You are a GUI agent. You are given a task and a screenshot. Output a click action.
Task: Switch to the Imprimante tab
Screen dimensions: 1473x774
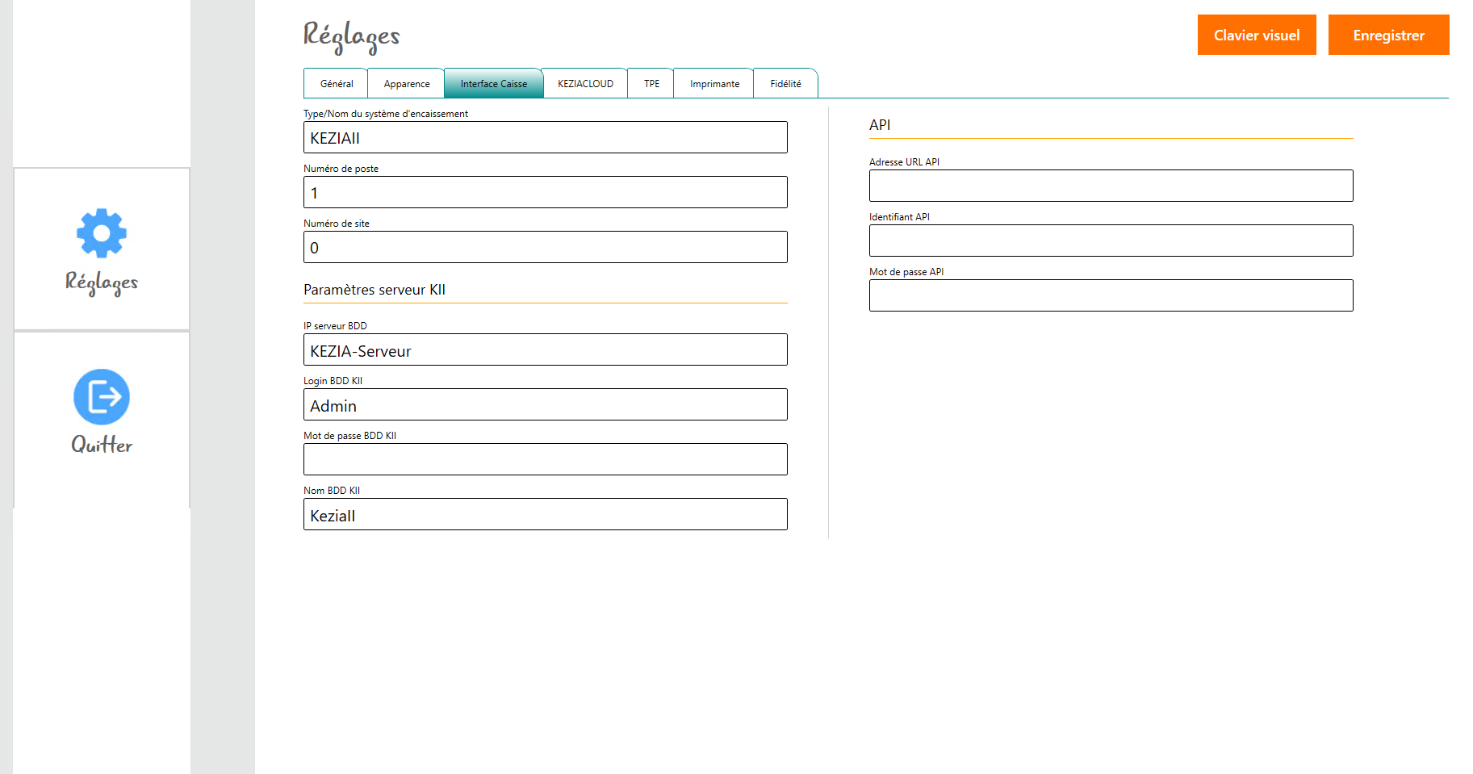click(x=714, y=84)
